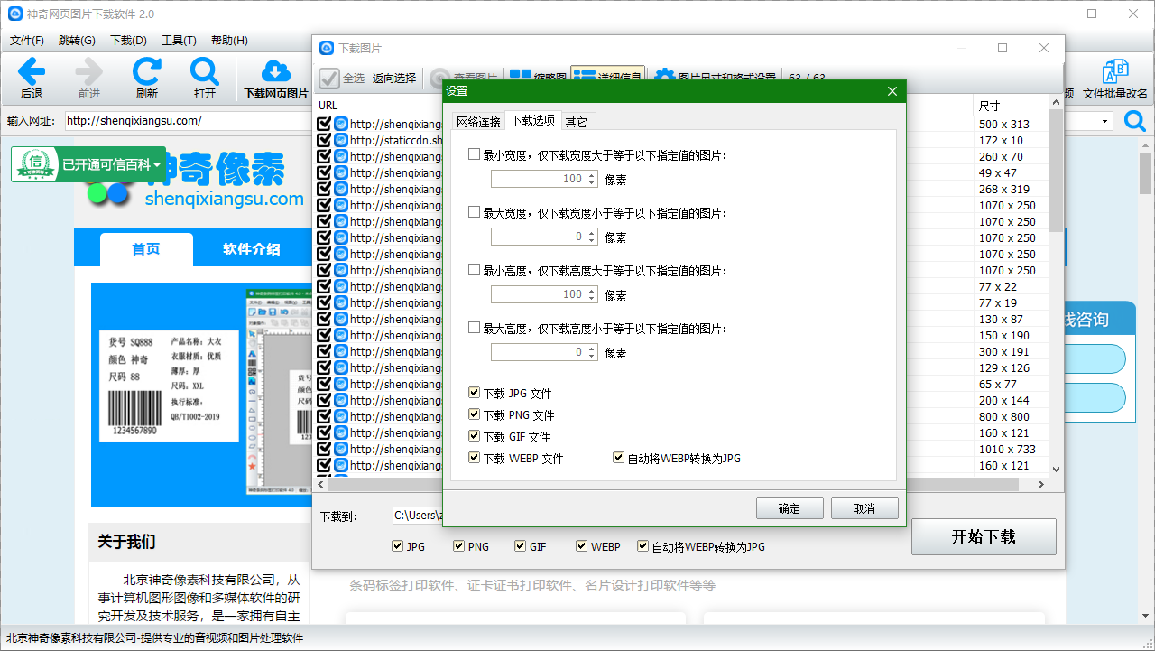Uncheck download PNG files in Settings dialog
The image size is (1155, 651).
point(474,414)
